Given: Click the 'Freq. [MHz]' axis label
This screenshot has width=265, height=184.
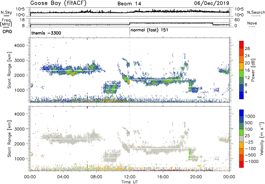Looking at the screenshot, I should click(6, 23).
